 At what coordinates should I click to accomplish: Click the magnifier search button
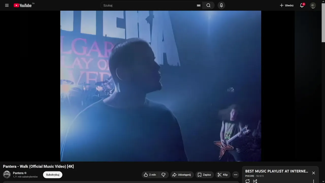[x=208, y=5]
